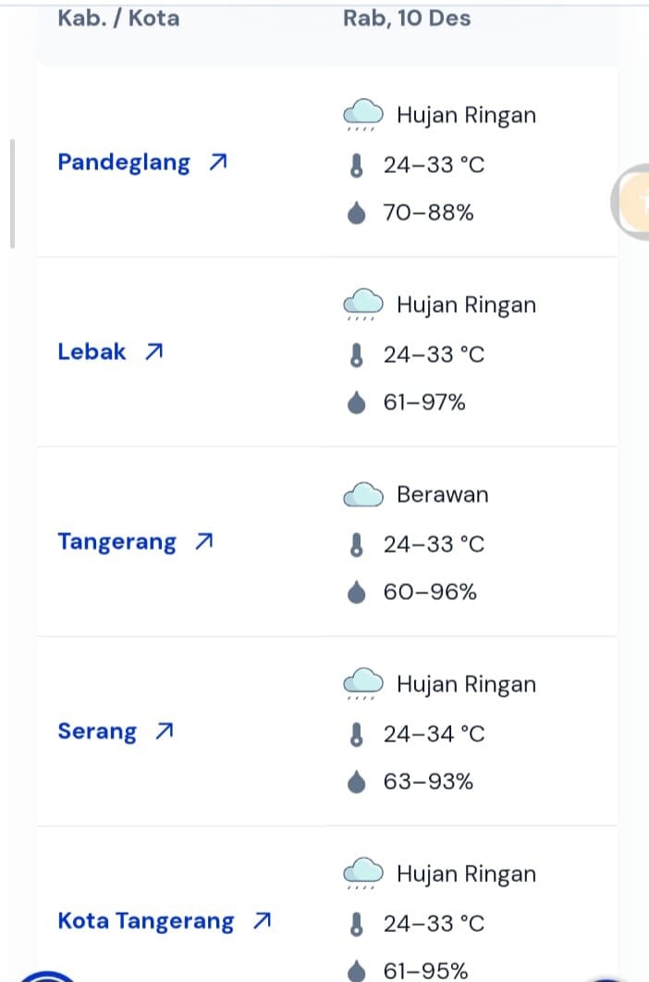Click the rain cloud icon for Serang
649x982 pixels.
click(x=363, y=685)
